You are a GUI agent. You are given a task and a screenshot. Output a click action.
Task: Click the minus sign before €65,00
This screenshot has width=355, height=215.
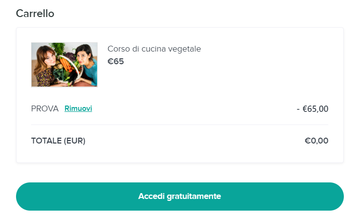(298, 109)
